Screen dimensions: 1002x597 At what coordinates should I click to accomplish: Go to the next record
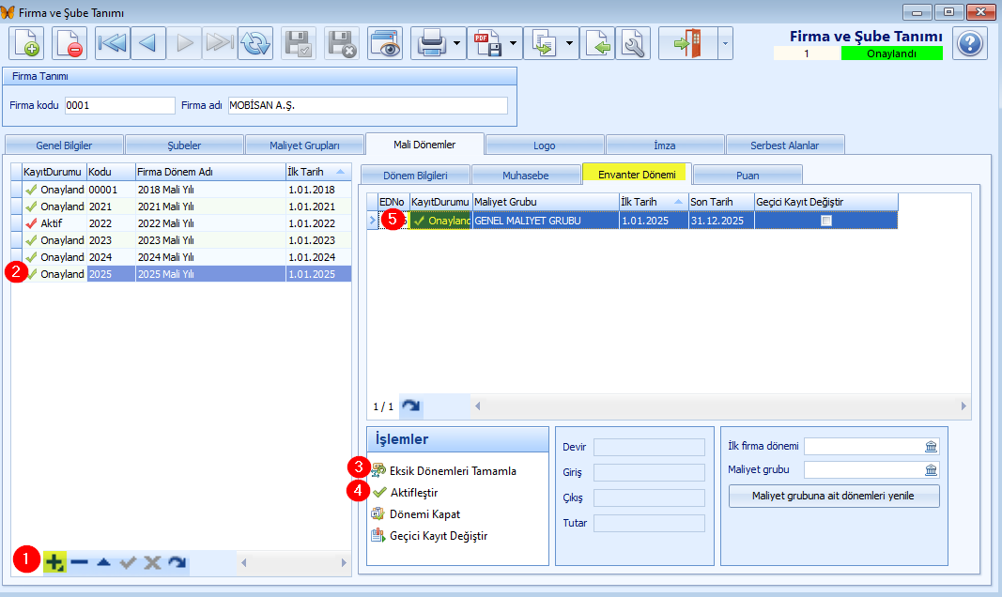(x=184, y=43)
